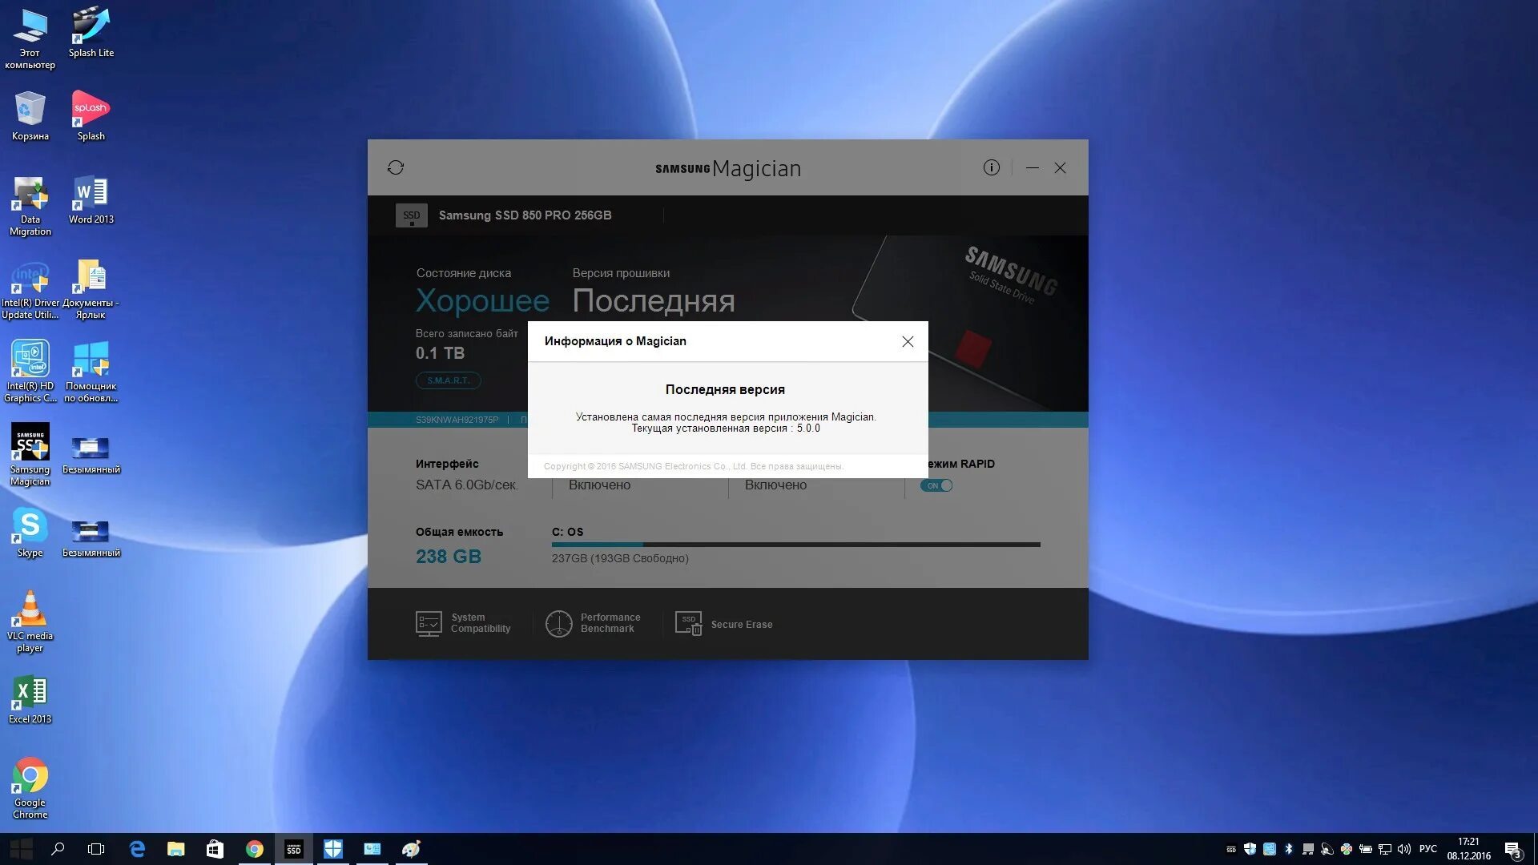Click the C: OS capacity bar
The image size is (1538, 865).
coord(795,545)
